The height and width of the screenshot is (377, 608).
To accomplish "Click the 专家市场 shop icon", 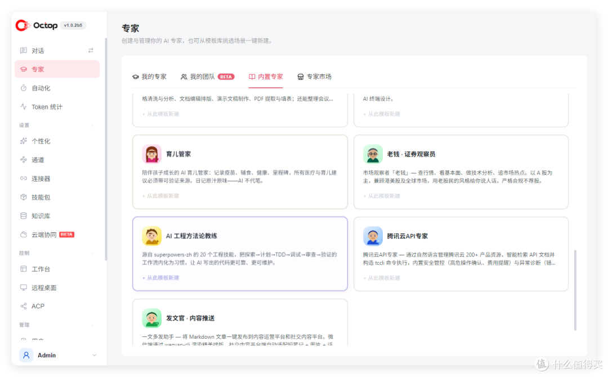I will (301, 77).
